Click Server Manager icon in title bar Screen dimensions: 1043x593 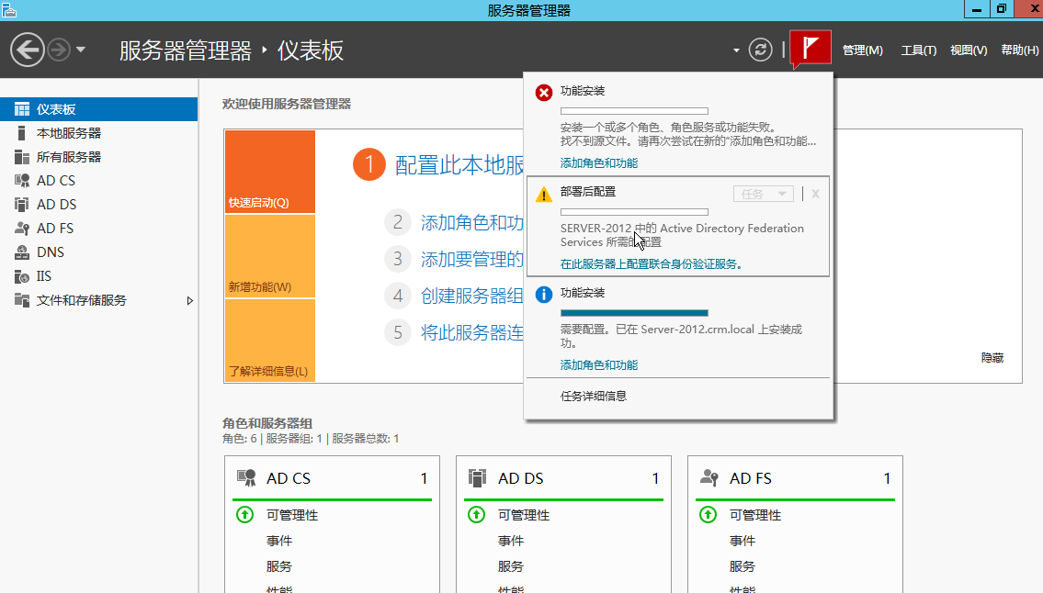point(8,10)
